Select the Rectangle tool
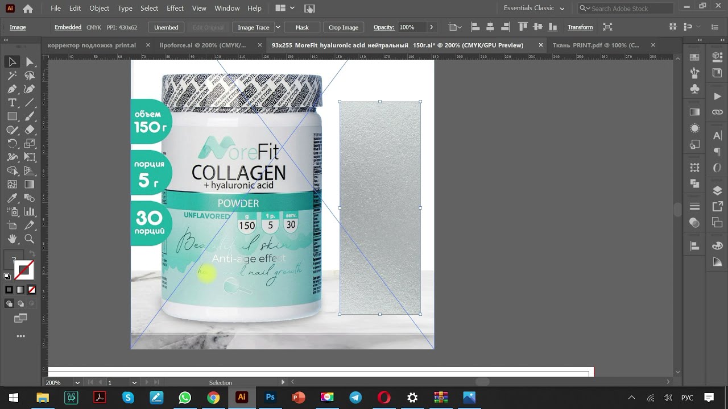 point(12,116)
